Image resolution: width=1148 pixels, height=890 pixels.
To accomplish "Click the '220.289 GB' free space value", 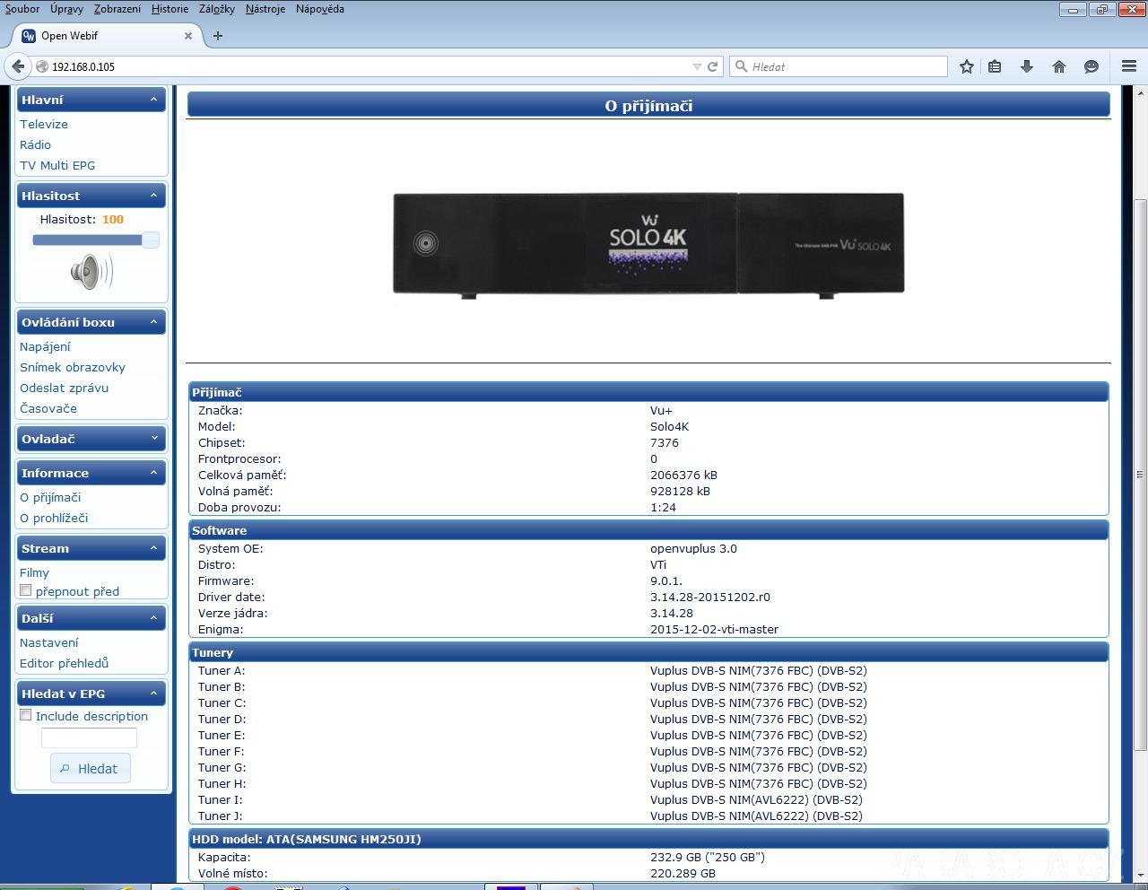I will tap(683, 873).
